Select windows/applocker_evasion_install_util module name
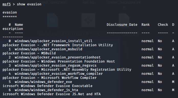Screen dimensions: 178x98 point(53,41)
